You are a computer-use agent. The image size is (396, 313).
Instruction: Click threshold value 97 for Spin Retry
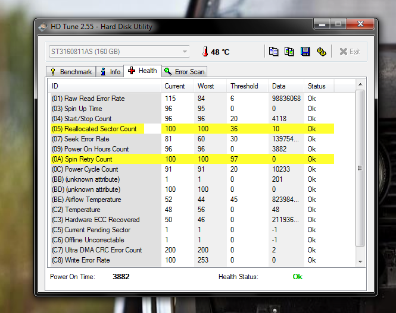click(234, 159)
